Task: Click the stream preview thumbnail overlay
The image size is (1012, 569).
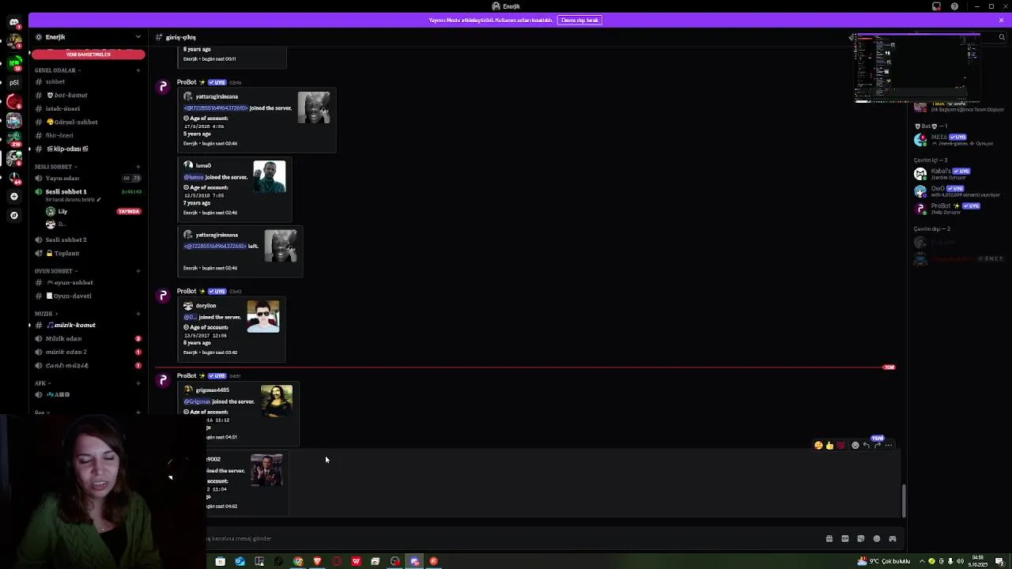Action: pyautogui.click(x=917, y=69)
